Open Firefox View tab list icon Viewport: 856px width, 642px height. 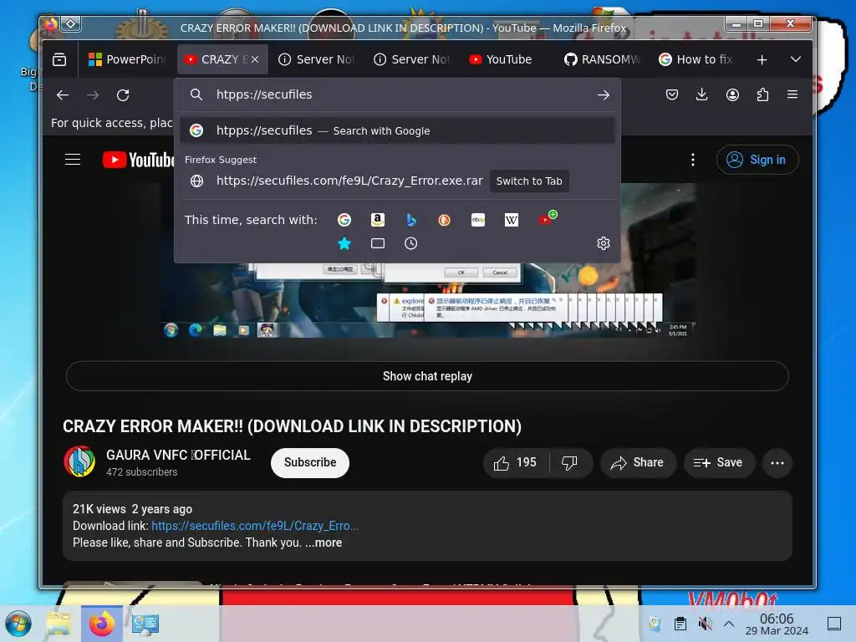[x=59, y=59]
